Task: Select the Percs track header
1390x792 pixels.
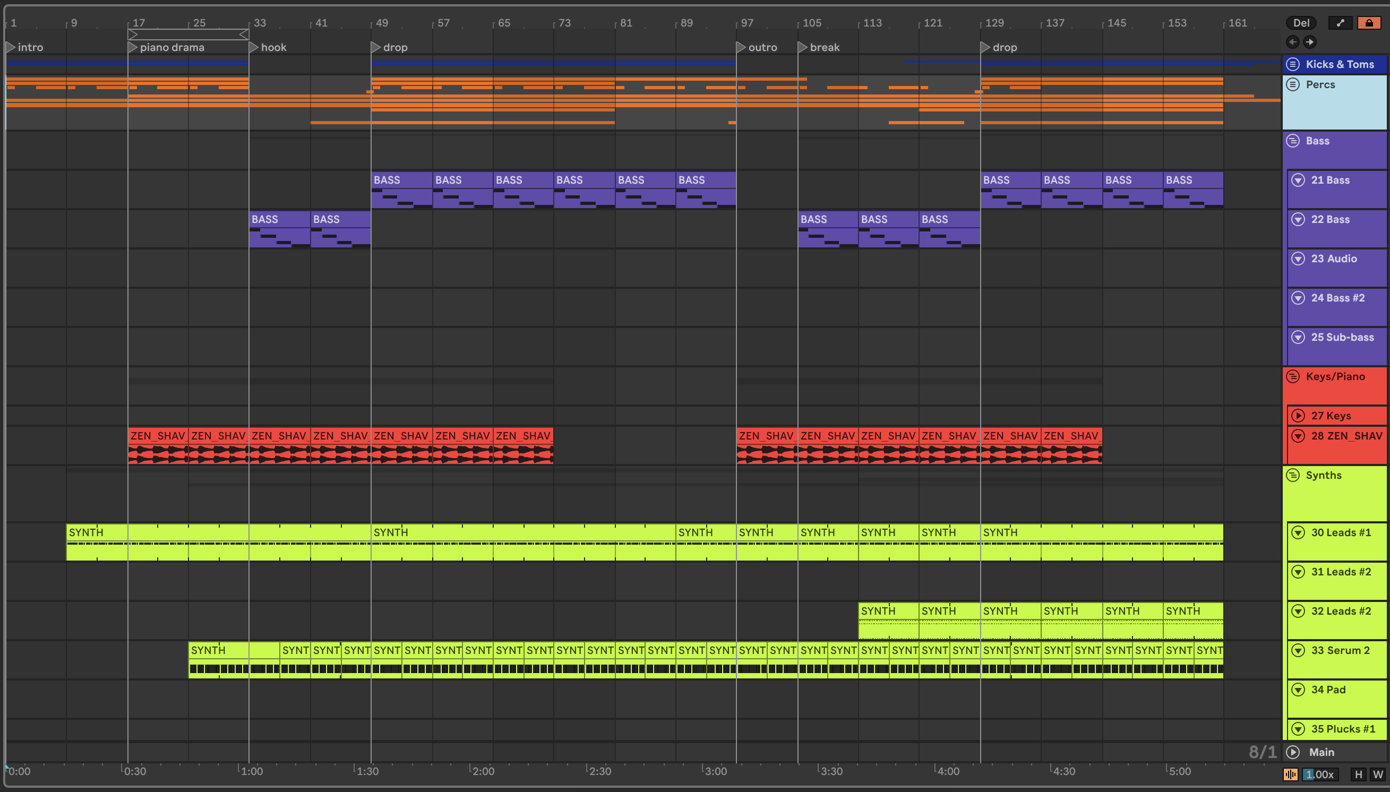Action: [1334, 102]
